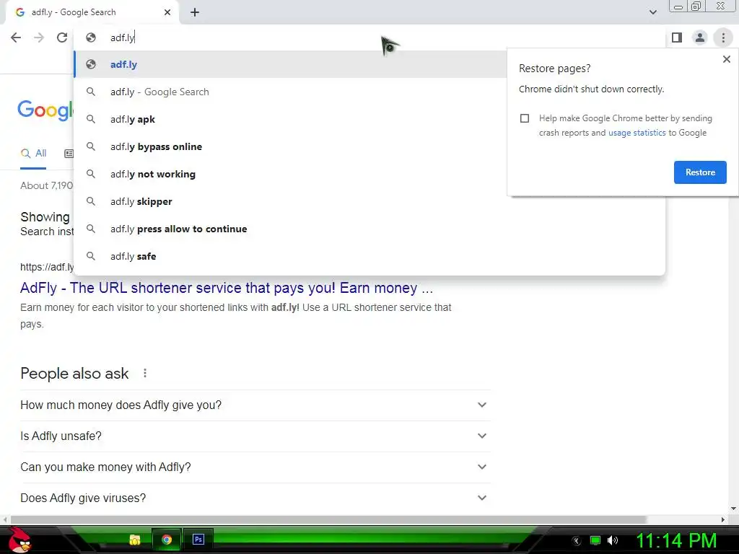The image size is (739, 554).
Task: Close the adfl.y Google Search tab
Action: click(x=167, y=12)
